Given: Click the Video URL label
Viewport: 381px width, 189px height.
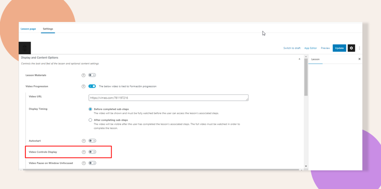Looking at the screenshot, I should 35,96.
